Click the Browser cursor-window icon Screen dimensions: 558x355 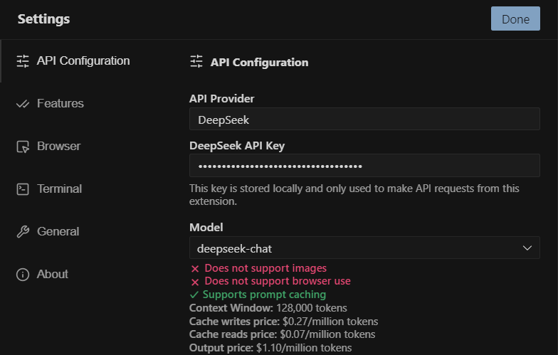[23, 147]
